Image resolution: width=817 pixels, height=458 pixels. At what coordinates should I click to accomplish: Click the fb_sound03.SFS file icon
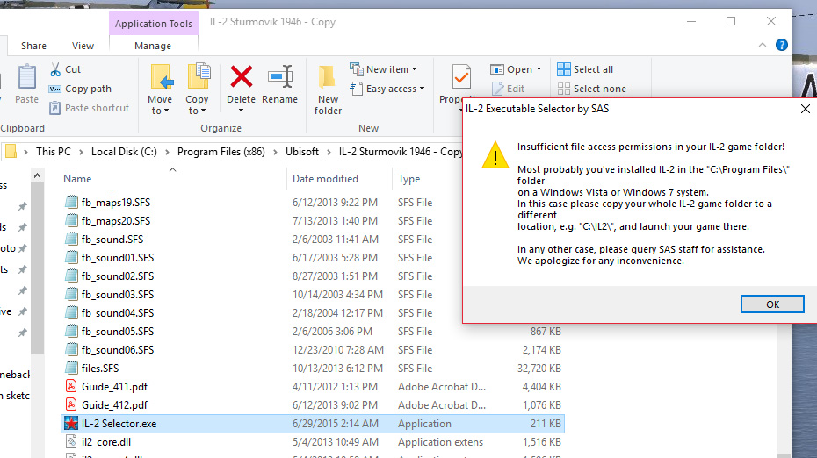point(71,294)
